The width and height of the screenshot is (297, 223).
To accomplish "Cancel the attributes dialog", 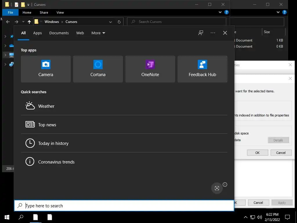I will pos(281,153).
